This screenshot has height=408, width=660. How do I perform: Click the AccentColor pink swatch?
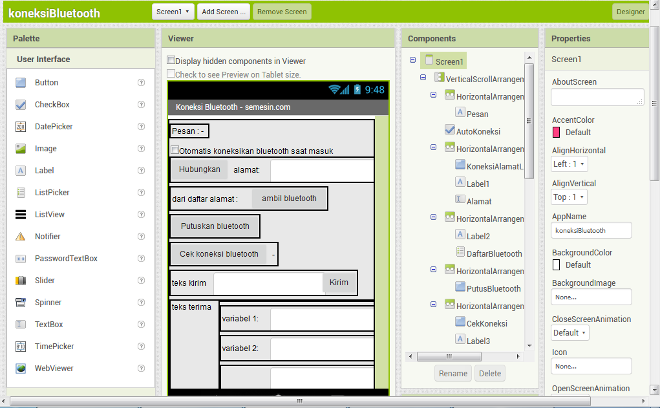[x=556, y=133]
